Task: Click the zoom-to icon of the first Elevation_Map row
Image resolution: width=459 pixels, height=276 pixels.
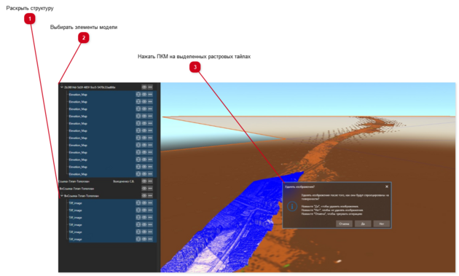Action: [138, 94]
